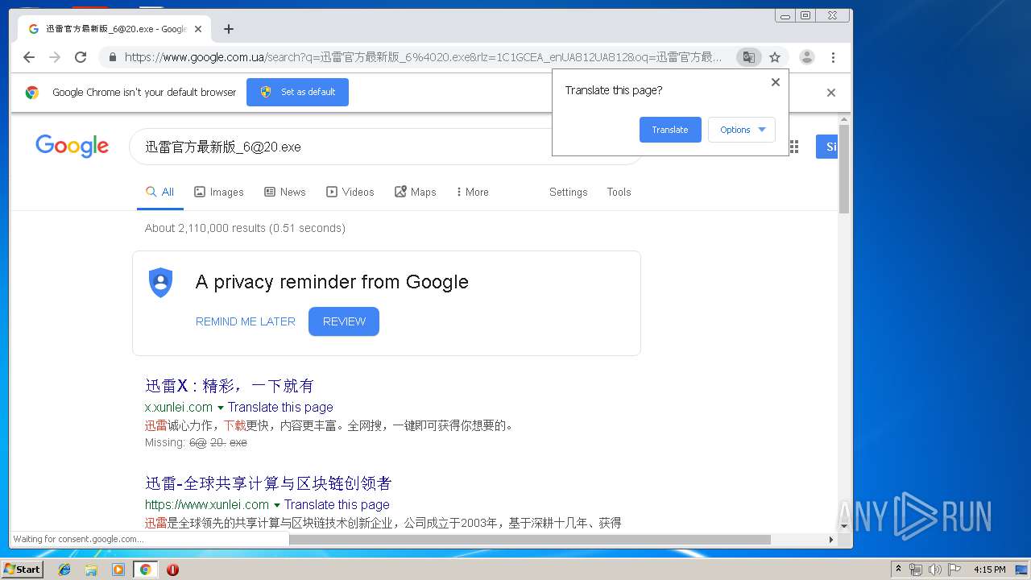Click the taskbar clock showing 4:15 PM
Image resolution: width=1031 pixels, height=580 pixels.
coord(989,570)
